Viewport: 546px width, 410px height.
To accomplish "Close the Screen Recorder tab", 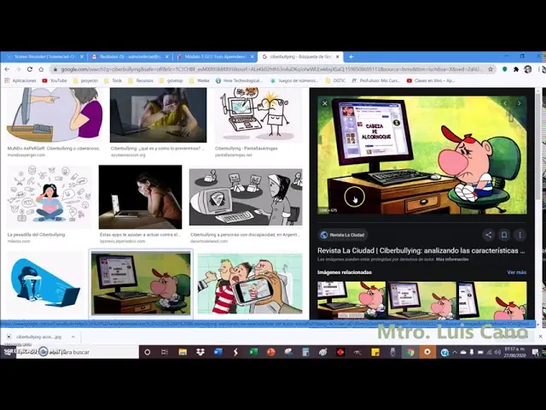I will click(82, 56).
